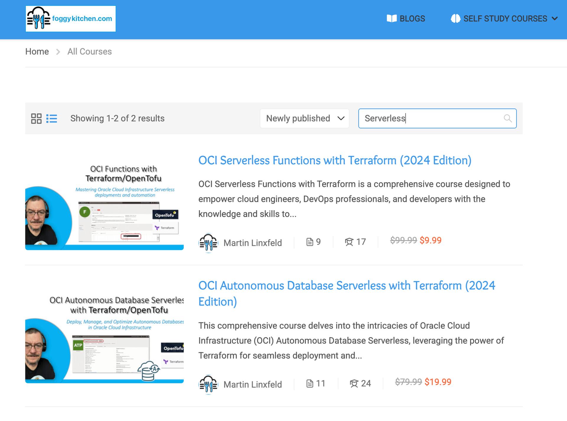Switch to grid view layout
Screen dimensions: 567x421
(x=36, y=119)
